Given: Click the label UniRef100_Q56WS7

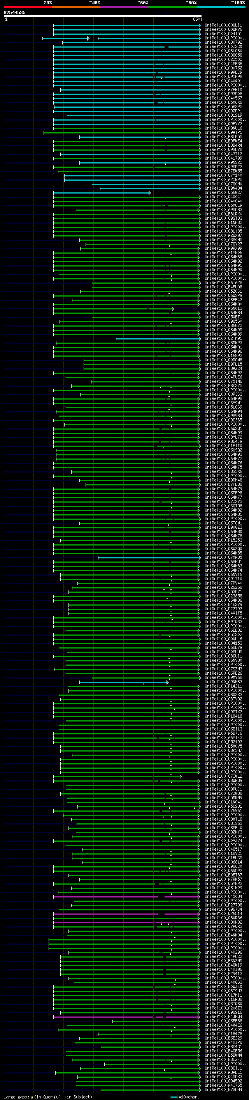Looking at the screenshot, I should 223,193.
